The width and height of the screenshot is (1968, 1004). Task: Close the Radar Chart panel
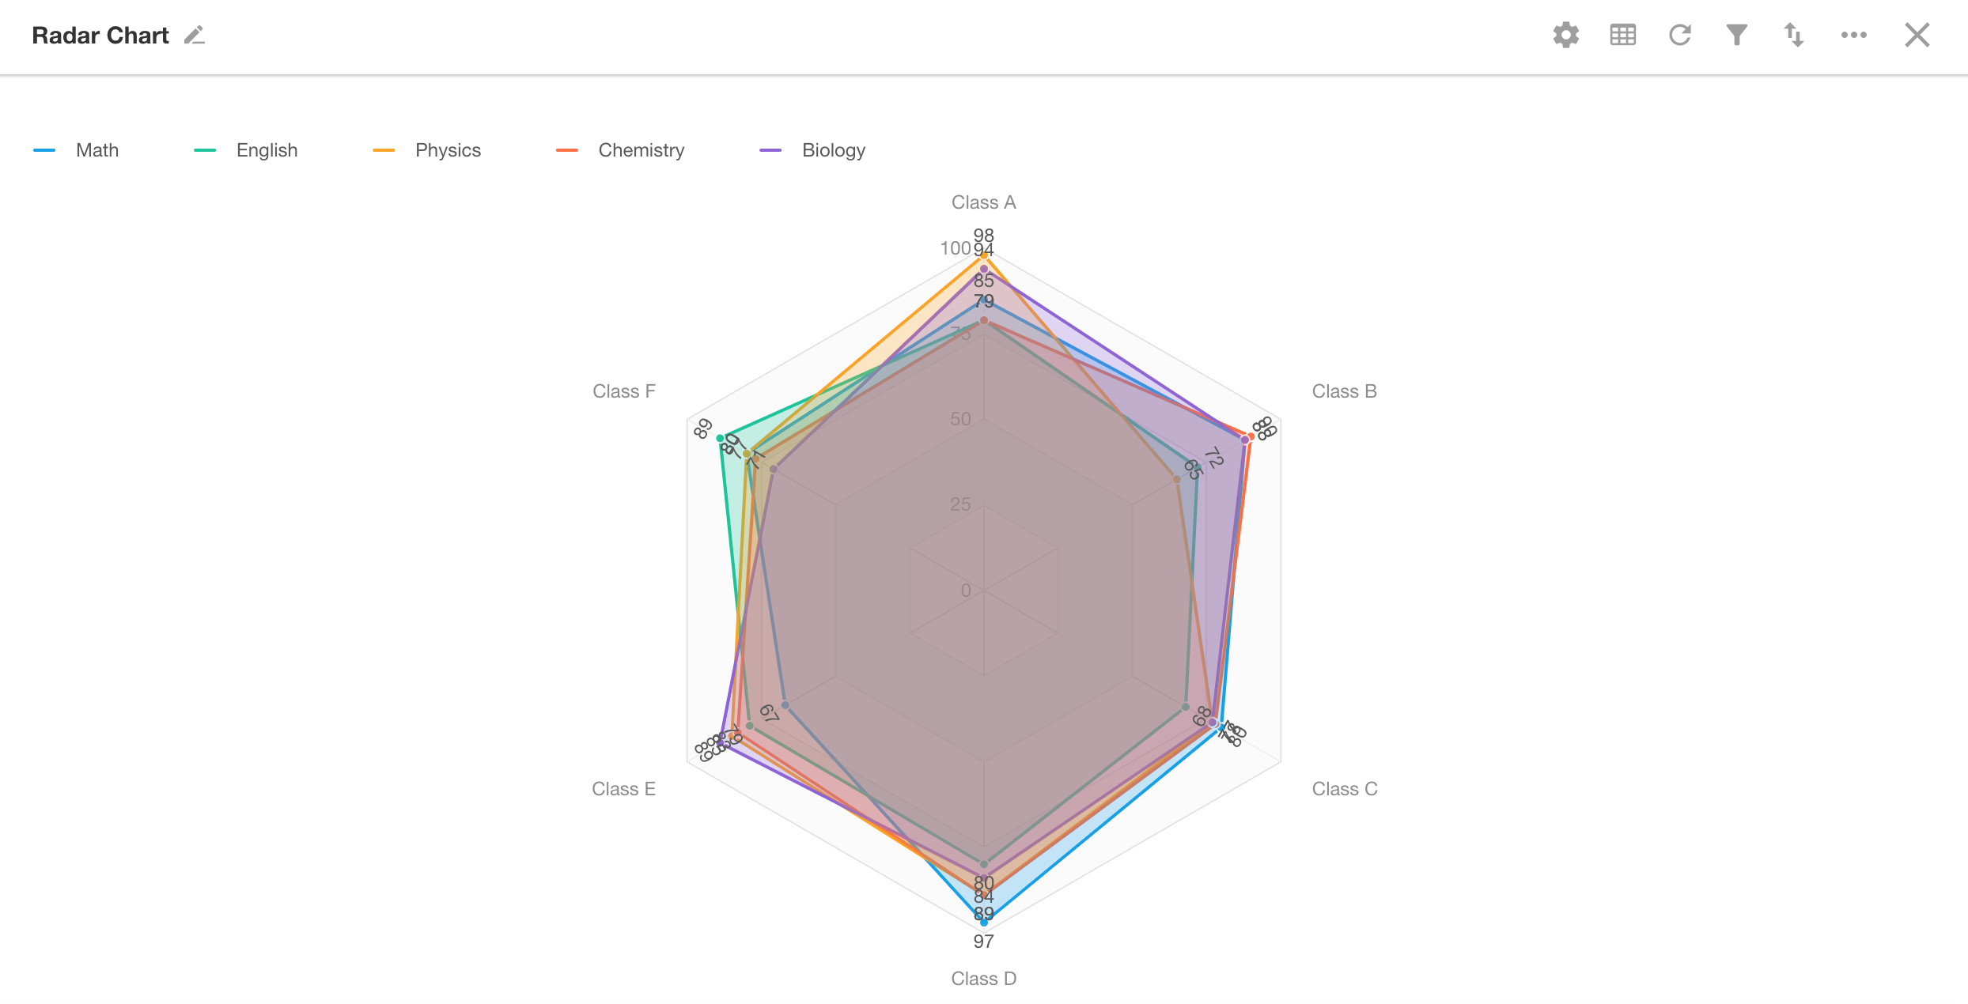1917,36
